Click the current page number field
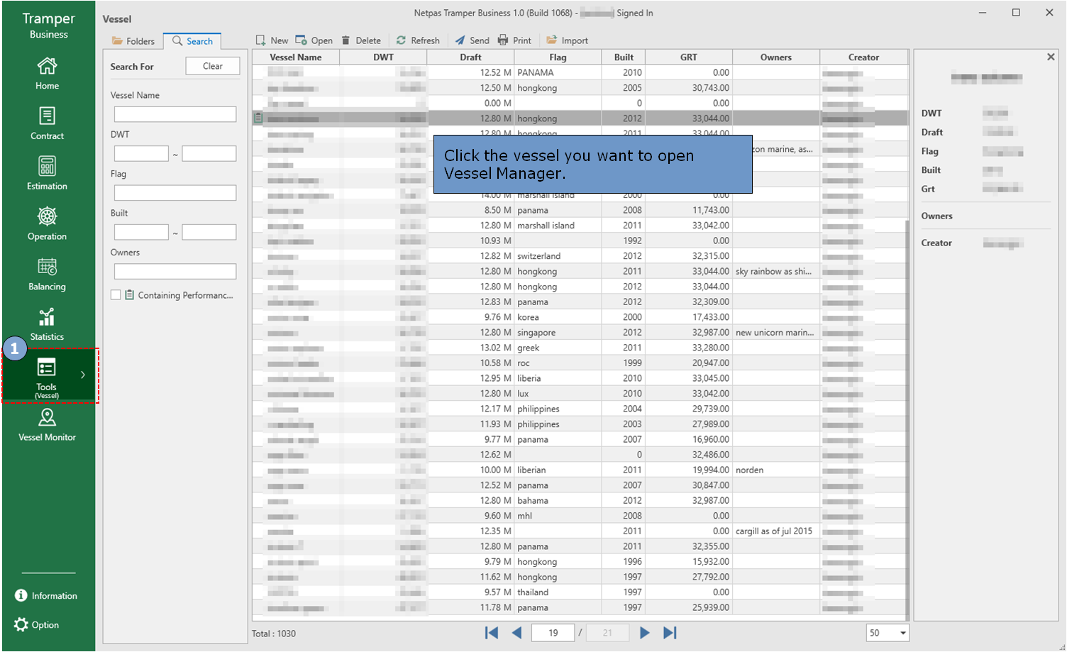This screenshot has height=652, width=1067. [x=553, y=633]
